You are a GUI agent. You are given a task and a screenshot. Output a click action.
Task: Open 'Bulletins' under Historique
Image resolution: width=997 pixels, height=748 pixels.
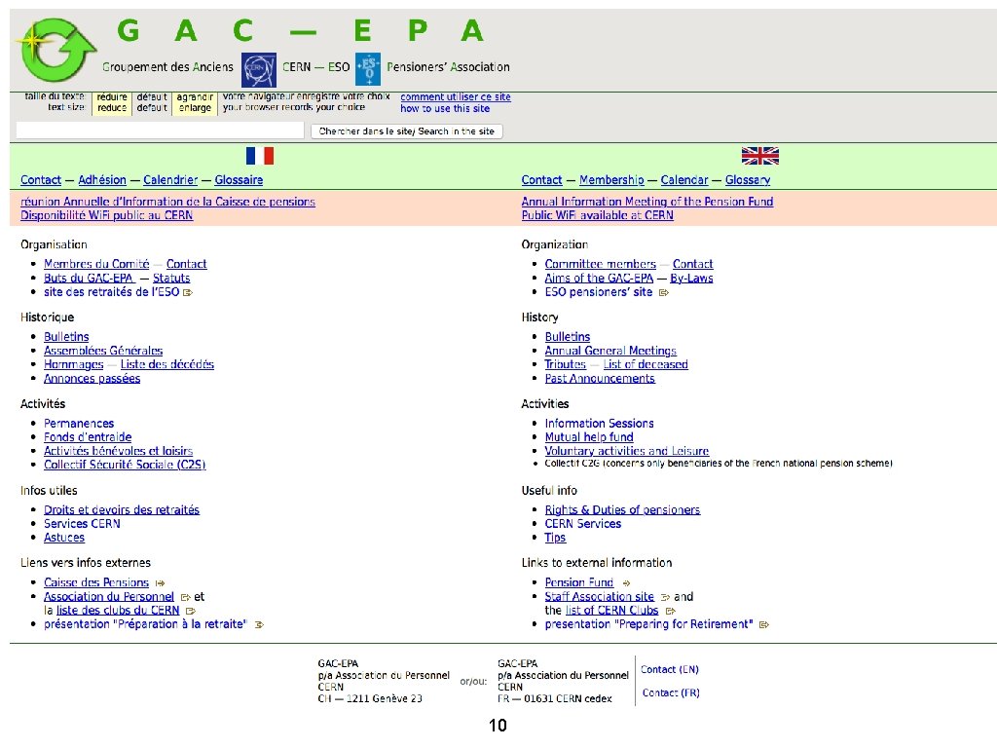coord(66,336)
